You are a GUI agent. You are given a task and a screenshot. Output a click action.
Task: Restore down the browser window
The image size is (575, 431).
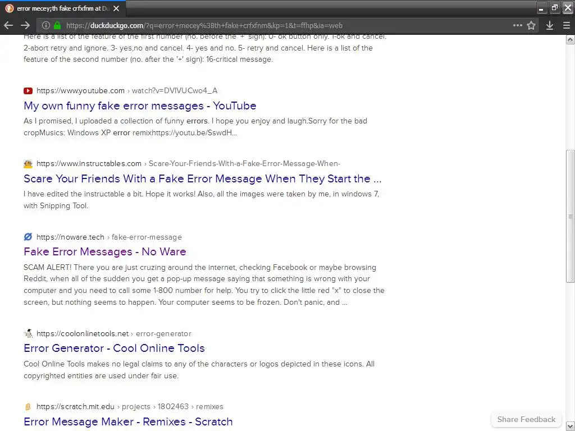coord(554,8)
